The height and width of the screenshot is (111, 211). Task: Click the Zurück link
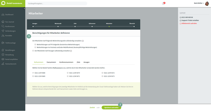(x=92, y=108)
